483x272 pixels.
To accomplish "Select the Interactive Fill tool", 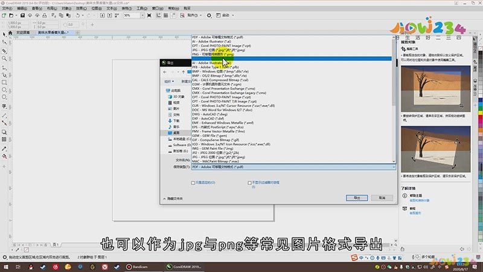I will (4, 157).
